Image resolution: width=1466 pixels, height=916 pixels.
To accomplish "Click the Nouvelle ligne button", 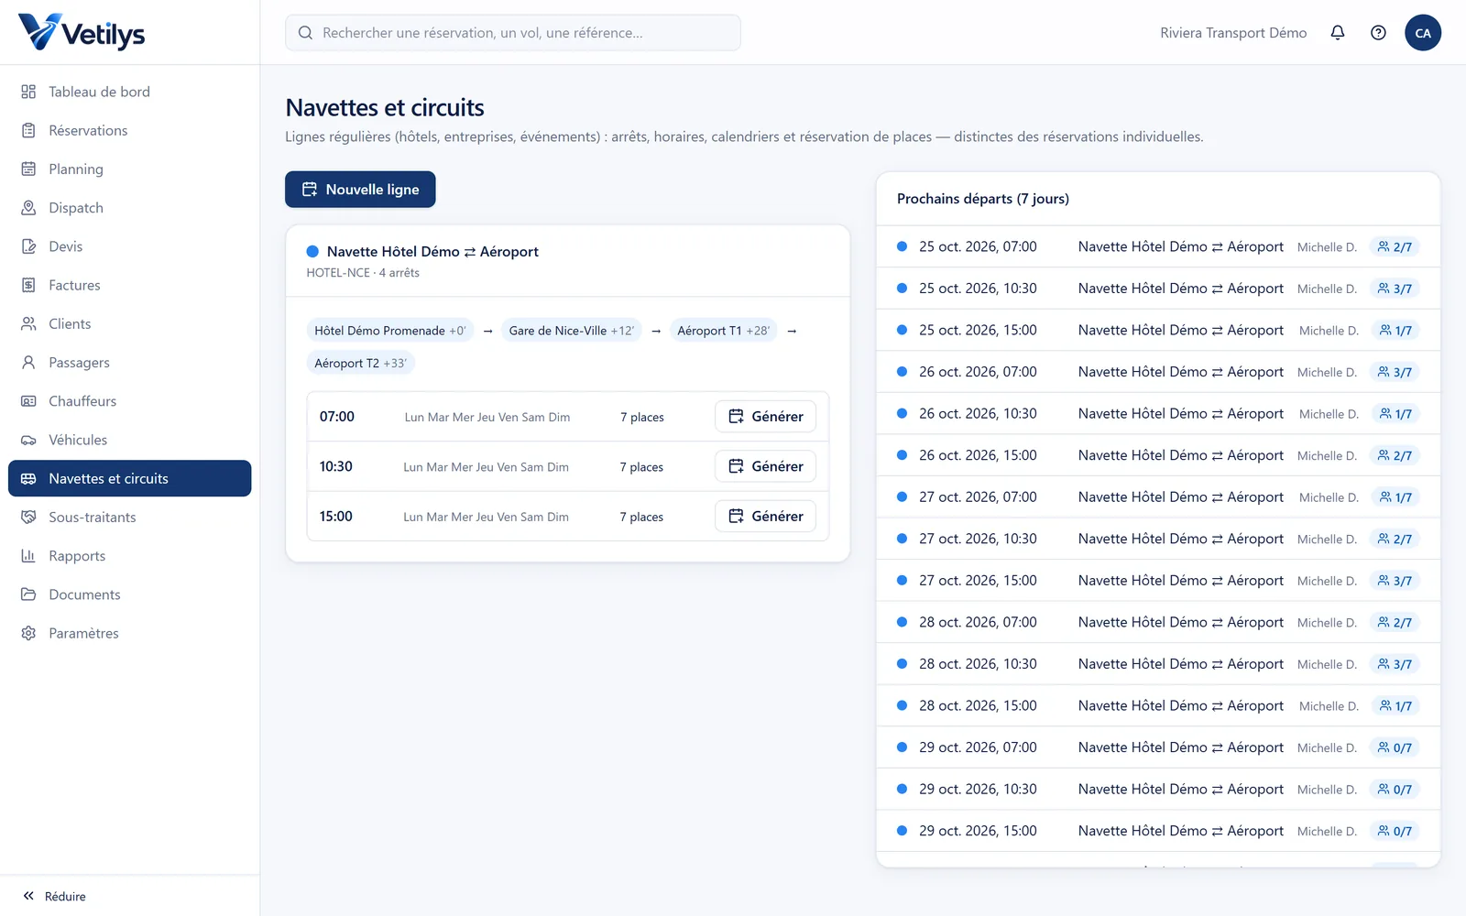I will pos(360,190).
